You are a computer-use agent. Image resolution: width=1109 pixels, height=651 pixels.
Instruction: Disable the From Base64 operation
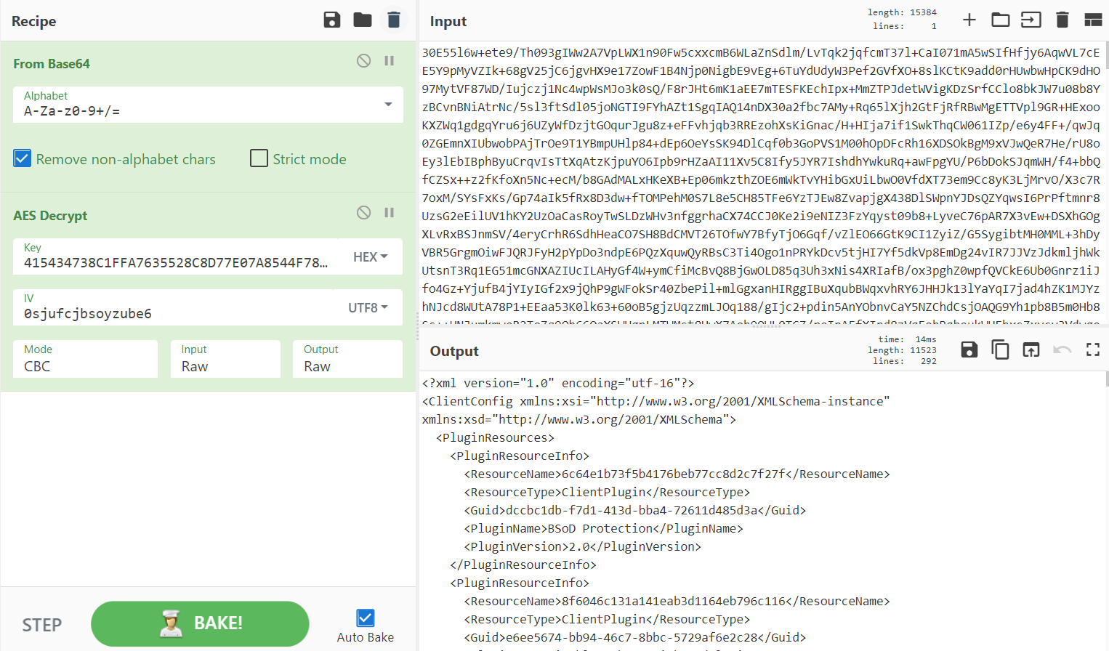point(364,61)
